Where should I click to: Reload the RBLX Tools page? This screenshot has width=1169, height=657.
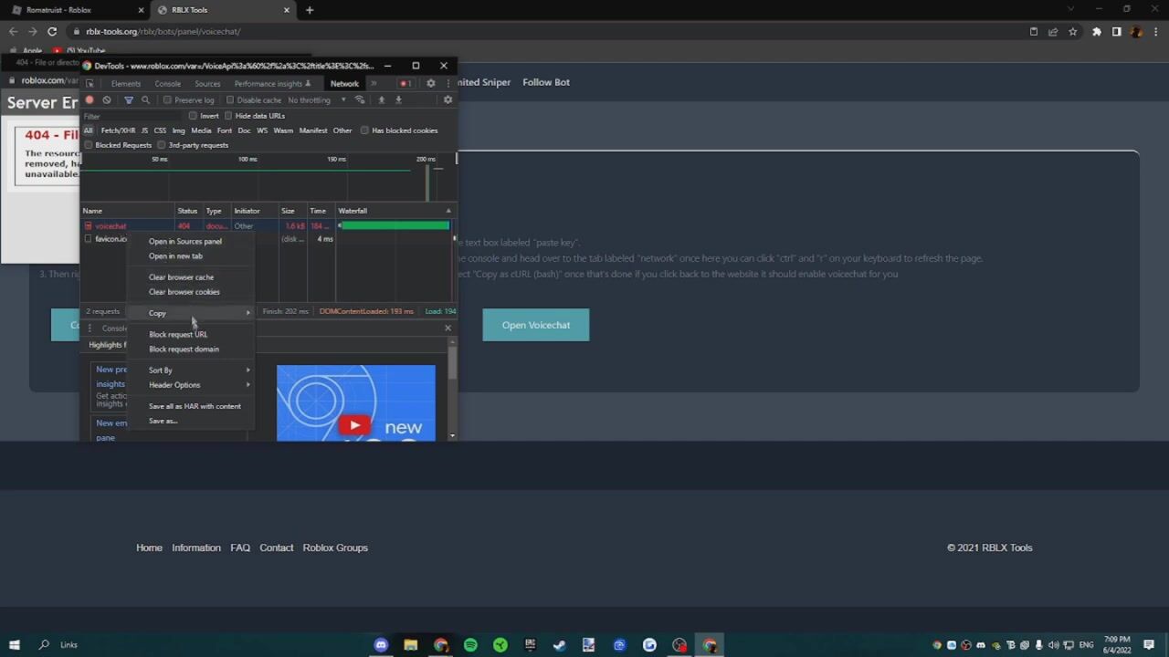click(52, 31)
